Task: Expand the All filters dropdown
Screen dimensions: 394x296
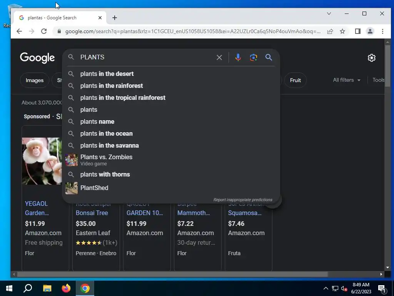Action: point(347,80)
